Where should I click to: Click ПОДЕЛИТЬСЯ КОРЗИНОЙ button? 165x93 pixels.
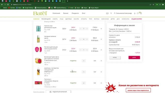pos(58,92)
